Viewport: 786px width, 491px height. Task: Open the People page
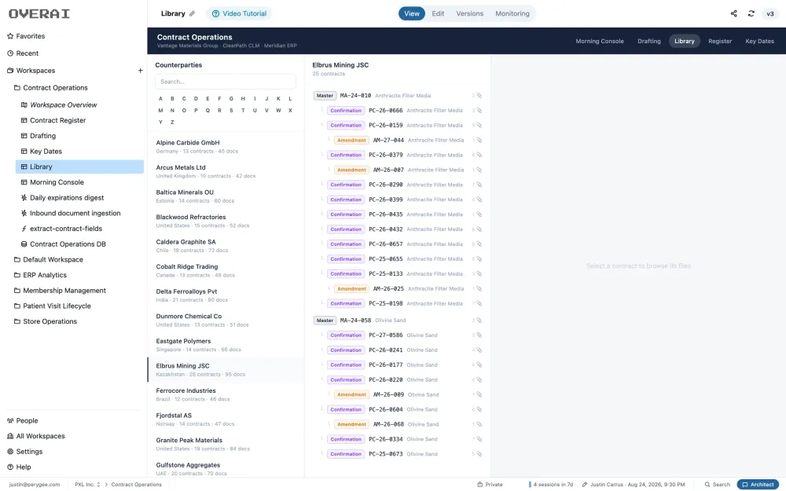click(x=23, y=420)
